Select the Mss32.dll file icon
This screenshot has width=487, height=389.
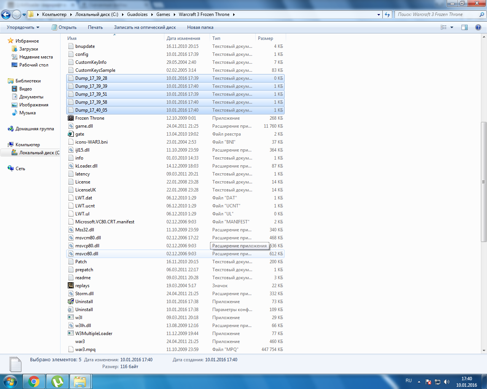(71, 230)
